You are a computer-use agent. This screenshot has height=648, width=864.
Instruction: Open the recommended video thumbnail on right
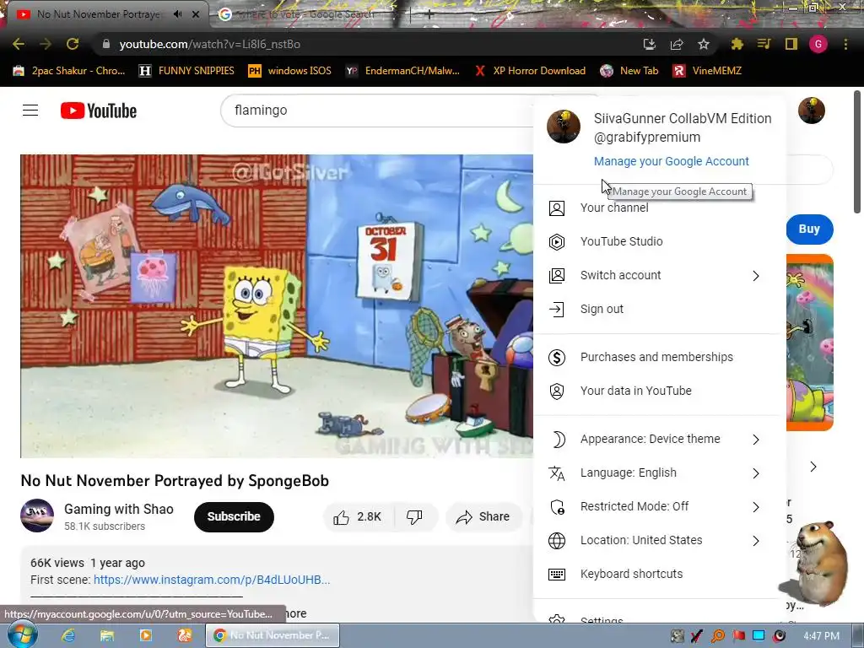pyautogui.click(x=809, y=343)
